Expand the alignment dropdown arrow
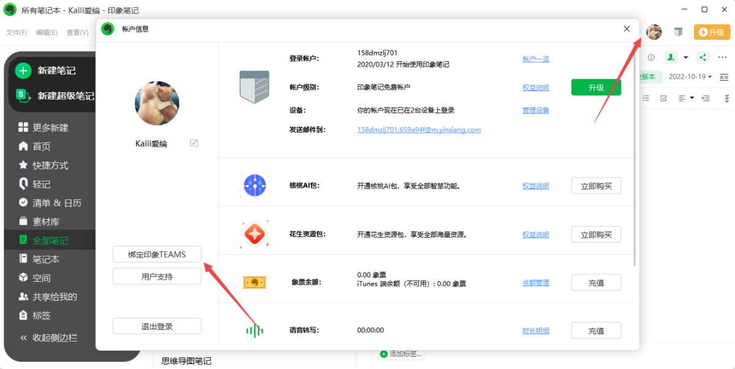 (x=692, y=98)
